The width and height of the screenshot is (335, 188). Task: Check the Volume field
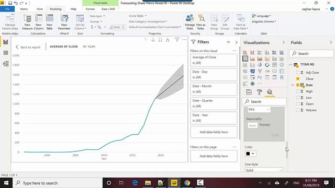[x=298, y=110]
